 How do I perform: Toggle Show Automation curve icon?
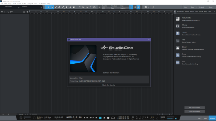coord(11,12)
